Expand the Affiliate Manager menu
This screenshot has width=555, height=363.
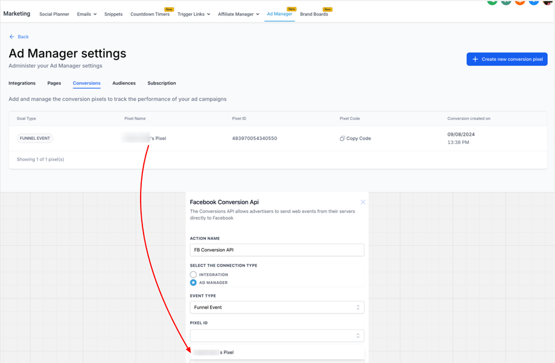pos(238,14)
